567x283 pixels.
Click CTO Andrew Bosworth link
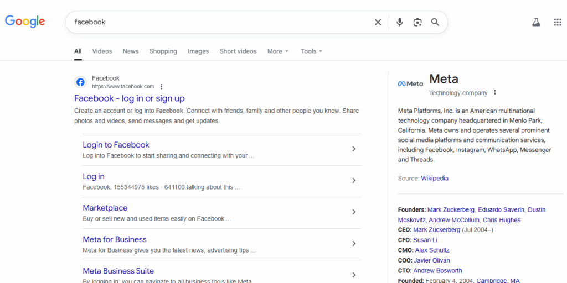point(437,270)
